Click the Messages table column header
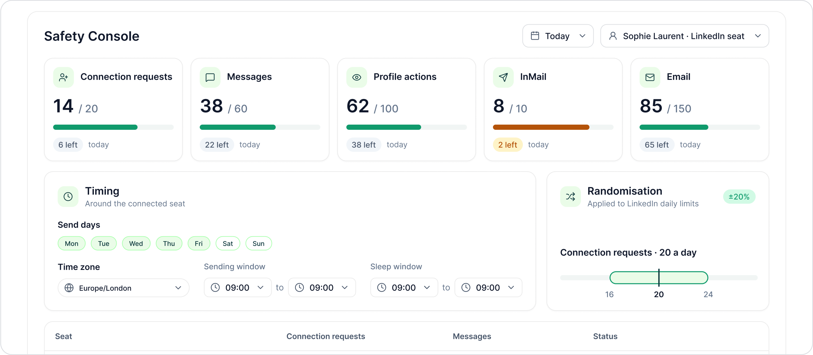813x355 pixels. pos(472,336)
